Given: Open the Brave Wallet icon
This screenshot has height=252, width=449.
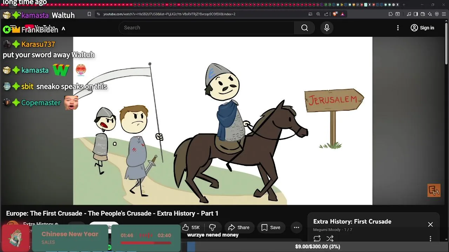Looking at the screenshot, I should pyautogui.click(x=423, y=14).
